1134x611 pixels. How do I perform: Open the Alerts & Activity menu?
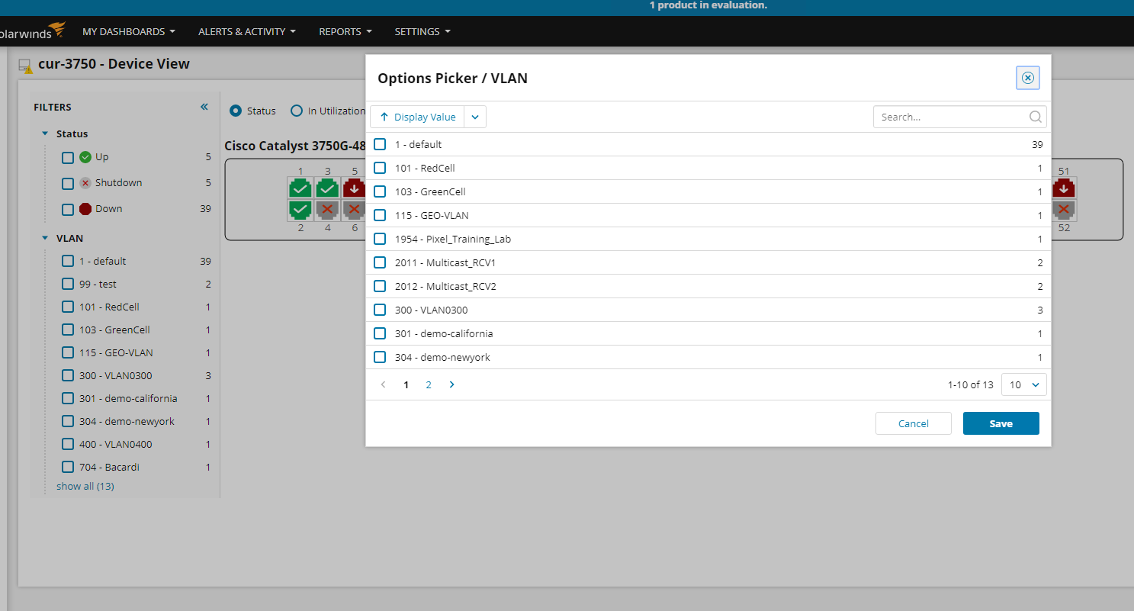pyautogui.click(x=247, y=31)
